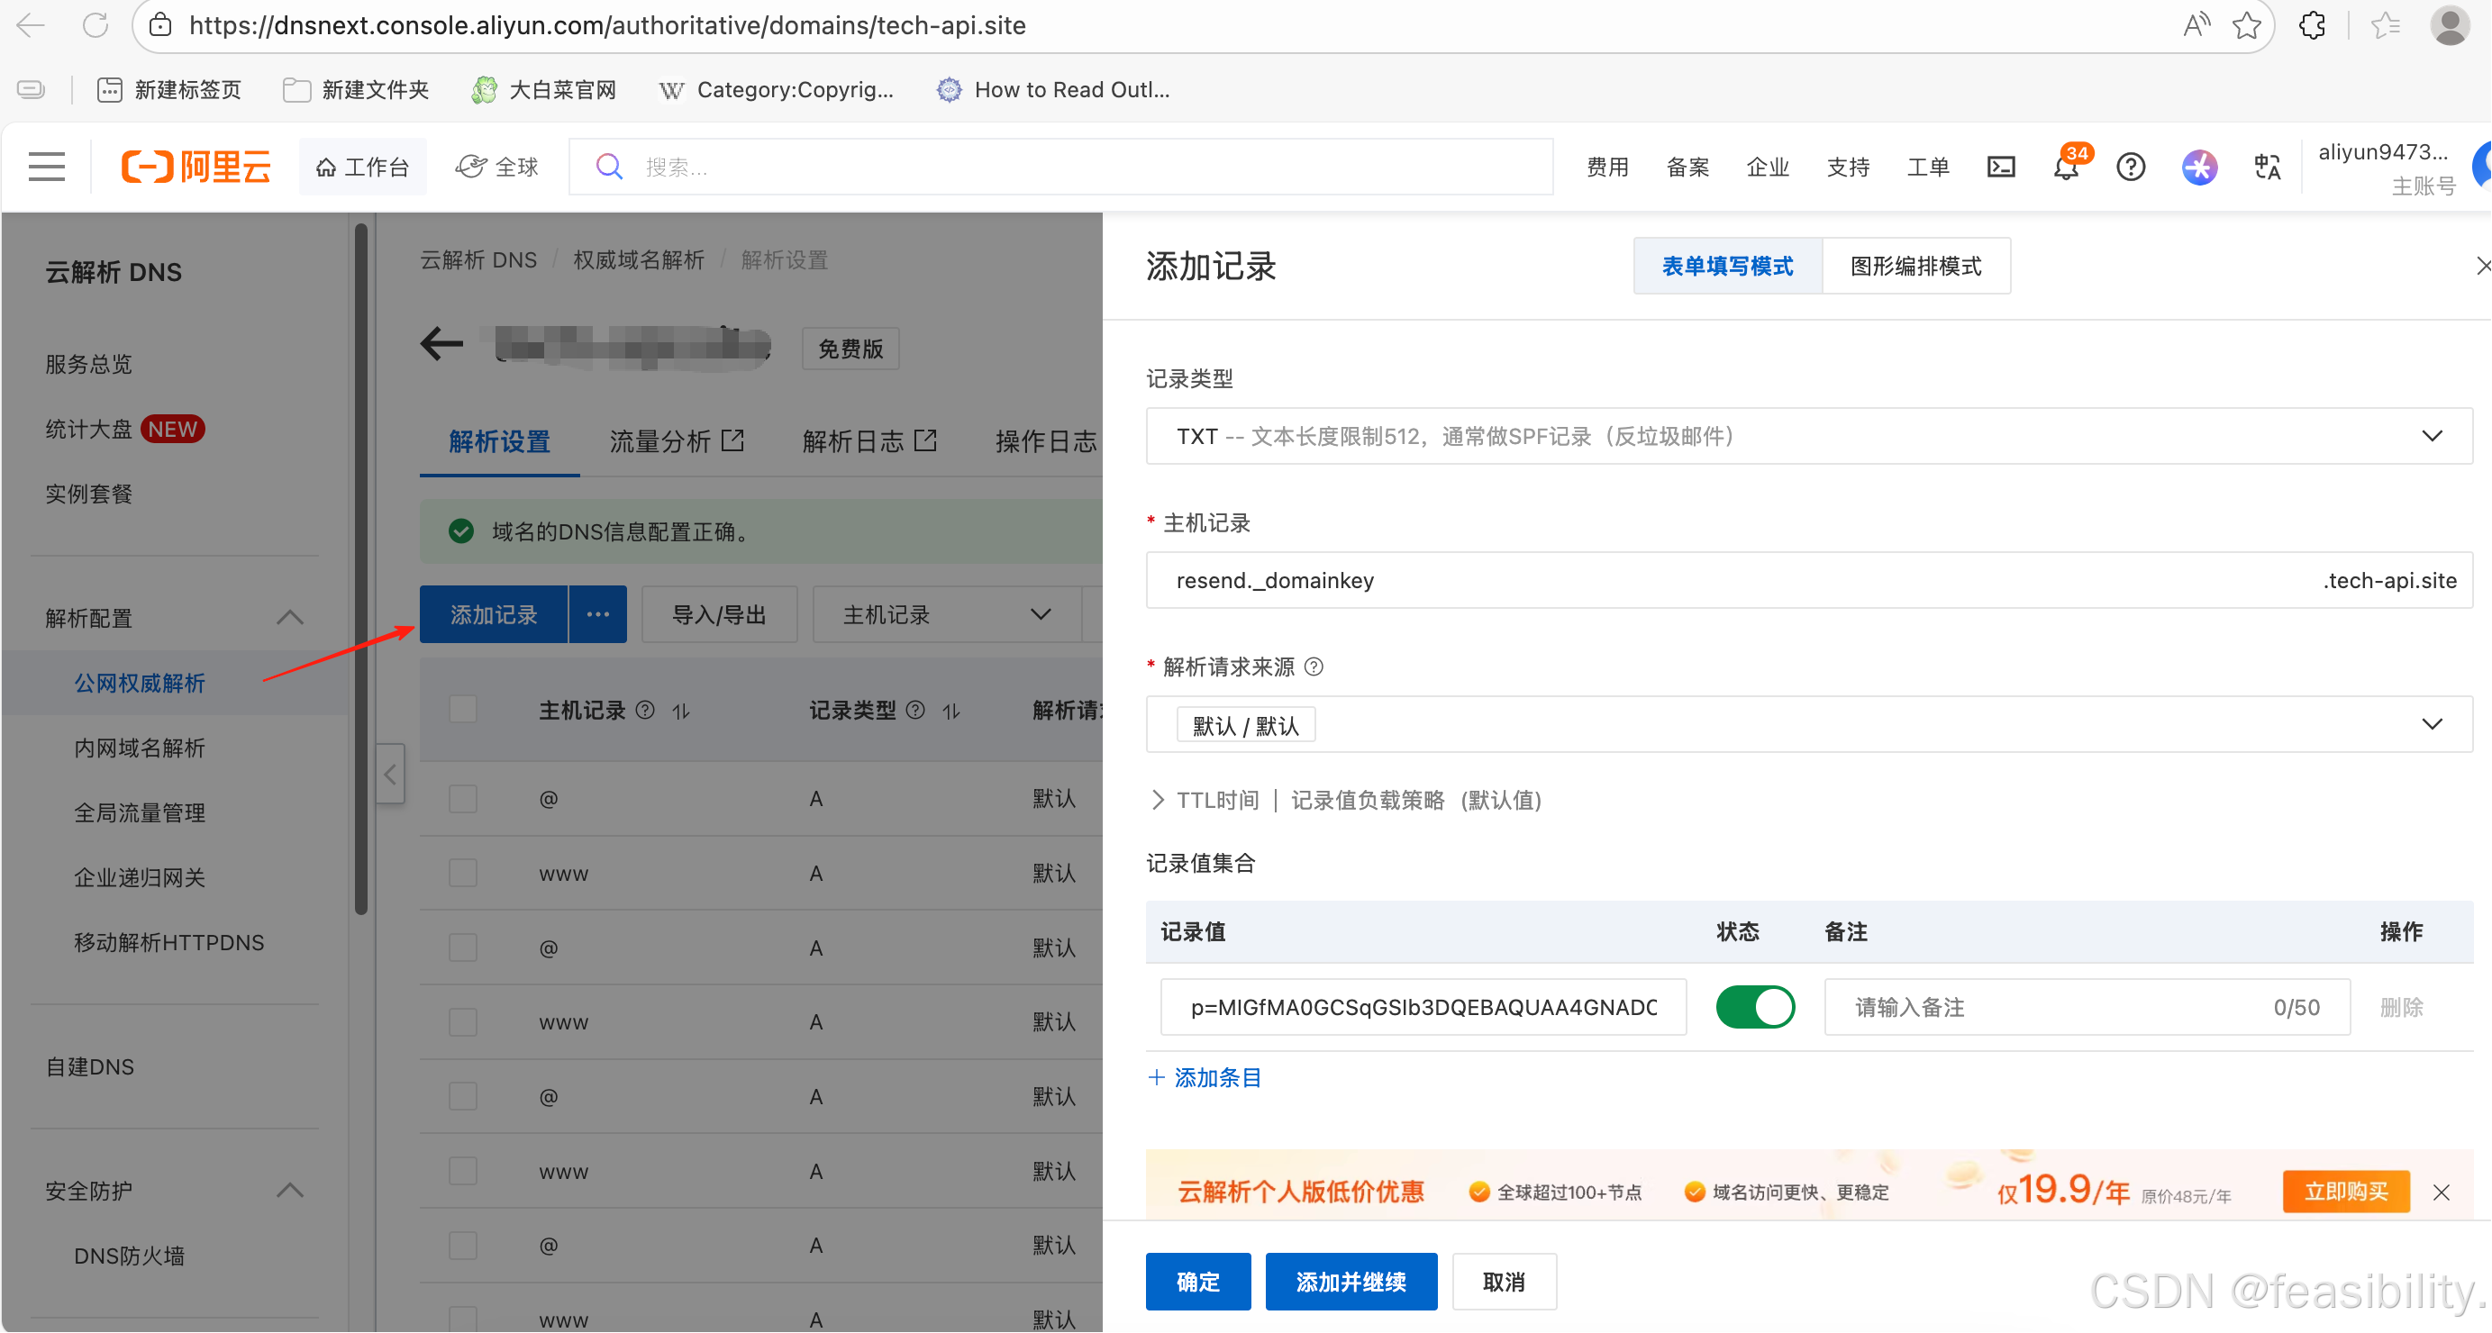Viewport: 2492px width, 1333px height.
Task: Collapse the left sidebar handle
Action: [x=390, y=773]
